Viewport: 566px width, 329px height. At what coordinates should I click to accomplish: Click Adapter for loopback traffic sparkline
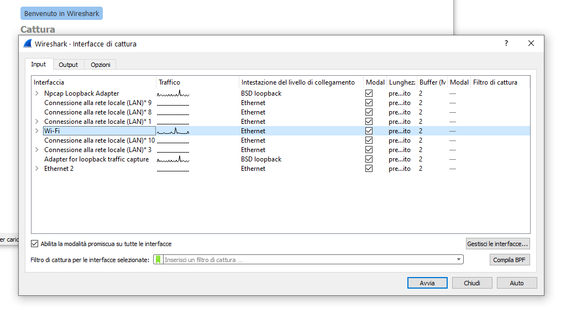[x=173, y=159]
